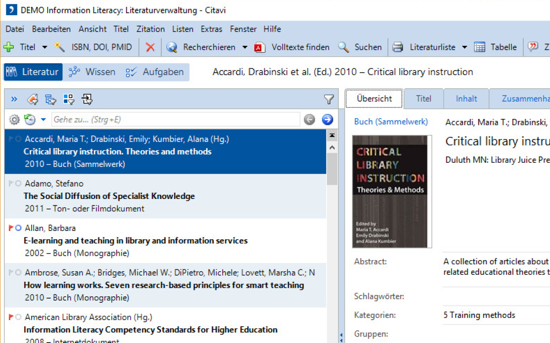Toggle the red flag on Allan, Barbara entry
The image size is (550, 343).
11,228
